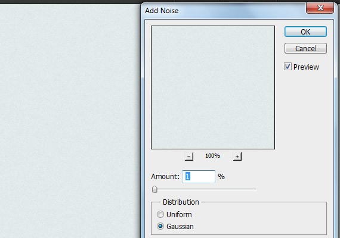Click the percent sign beside Amount

[221, 177]
